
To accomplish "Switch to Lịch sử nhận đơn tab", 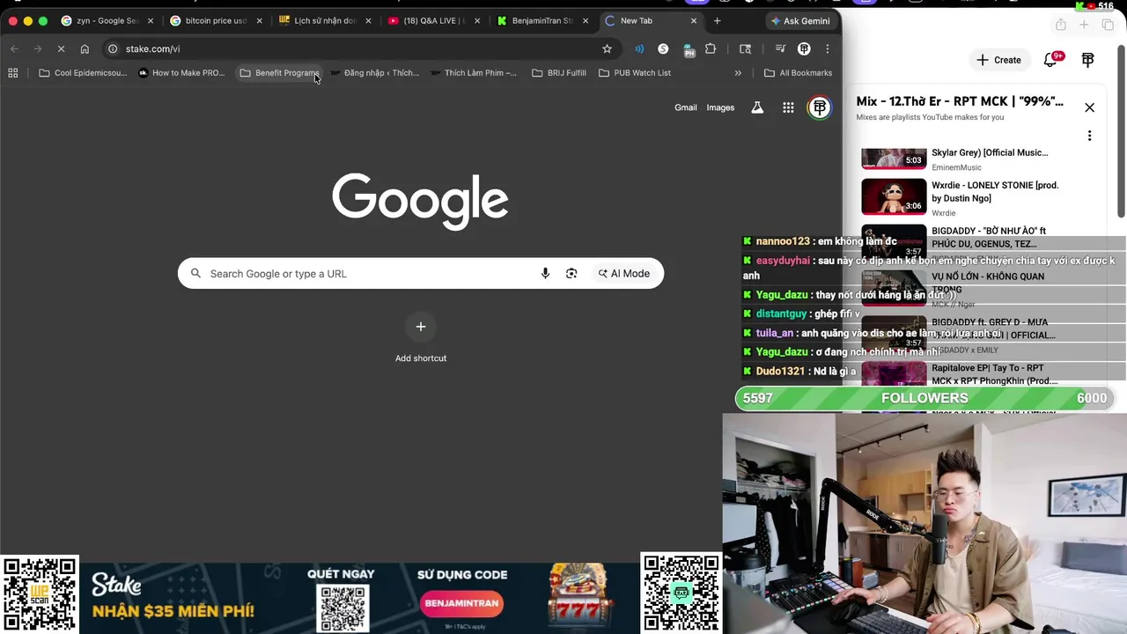I will point(324,20).
